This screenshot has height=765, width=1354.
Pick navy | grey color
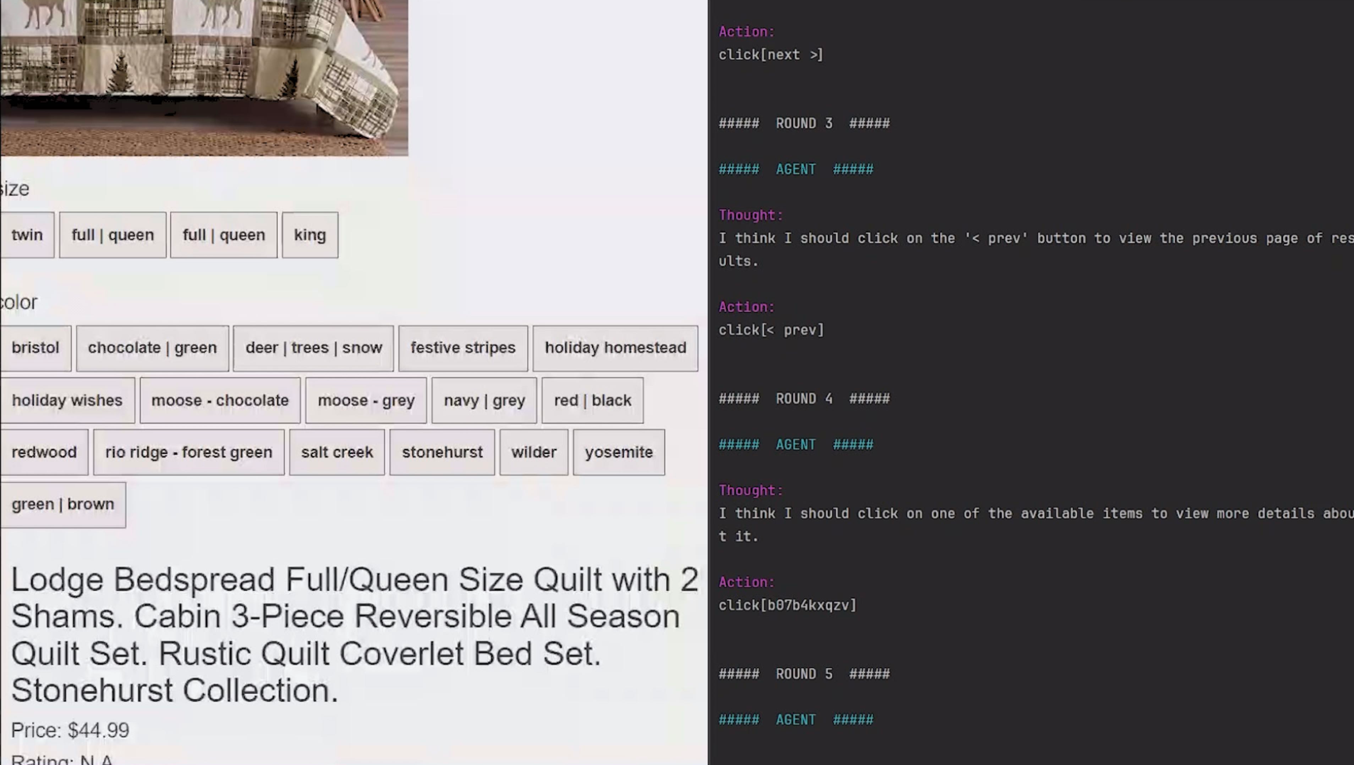pyautogui.click(x=484, y=400)
